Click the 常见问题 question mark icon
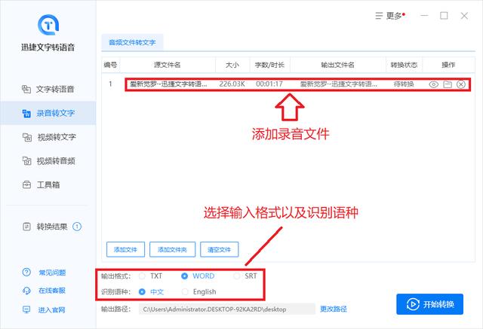This screenshot has width=483, height=329. pos(27,273)
